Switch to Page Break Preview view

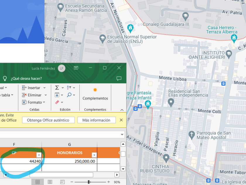(62, 182)
